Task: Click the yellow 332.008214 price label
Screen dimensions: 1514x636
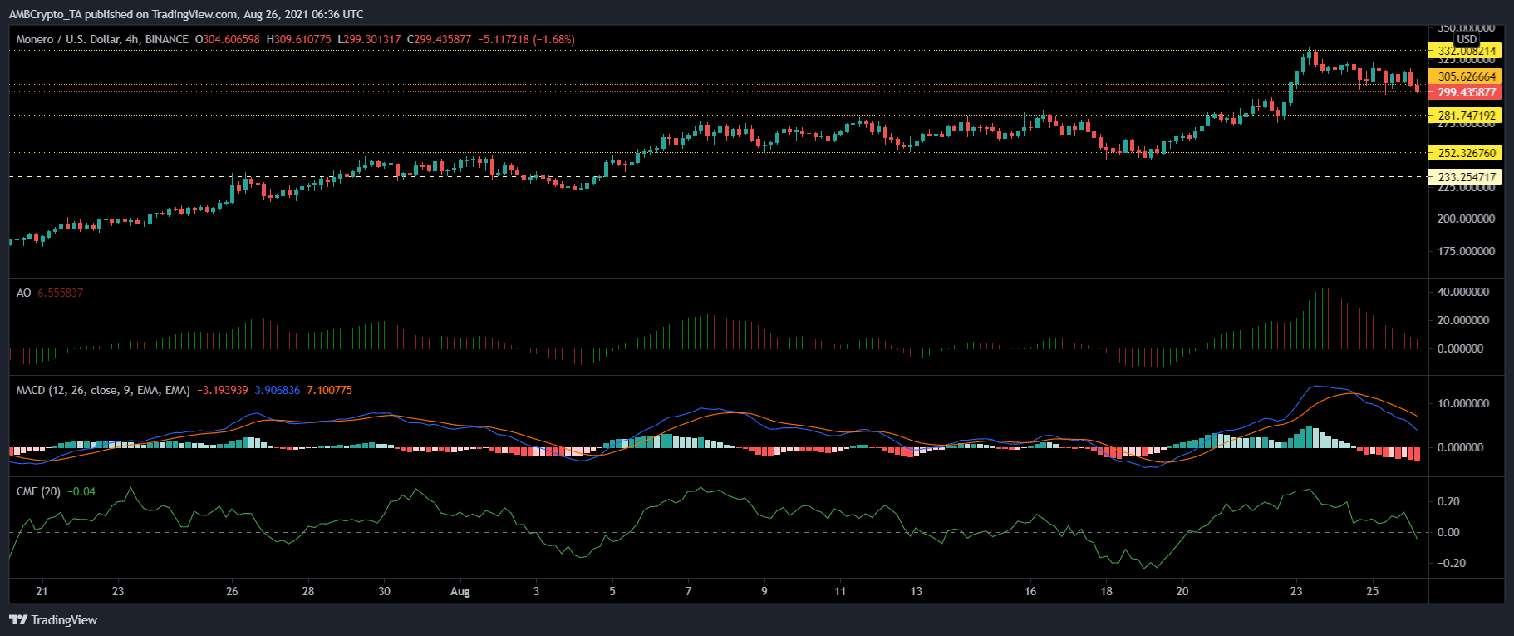Action: click(1466, 51)
